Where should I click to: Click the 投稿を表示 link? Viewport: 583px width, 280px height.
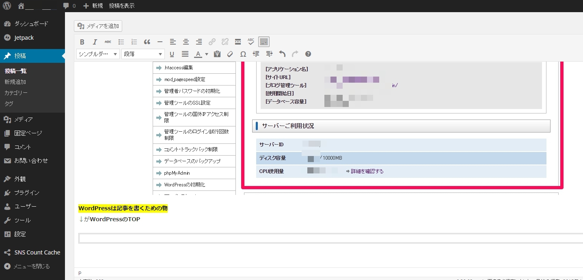pyautogui.click(x=122, y=6)
